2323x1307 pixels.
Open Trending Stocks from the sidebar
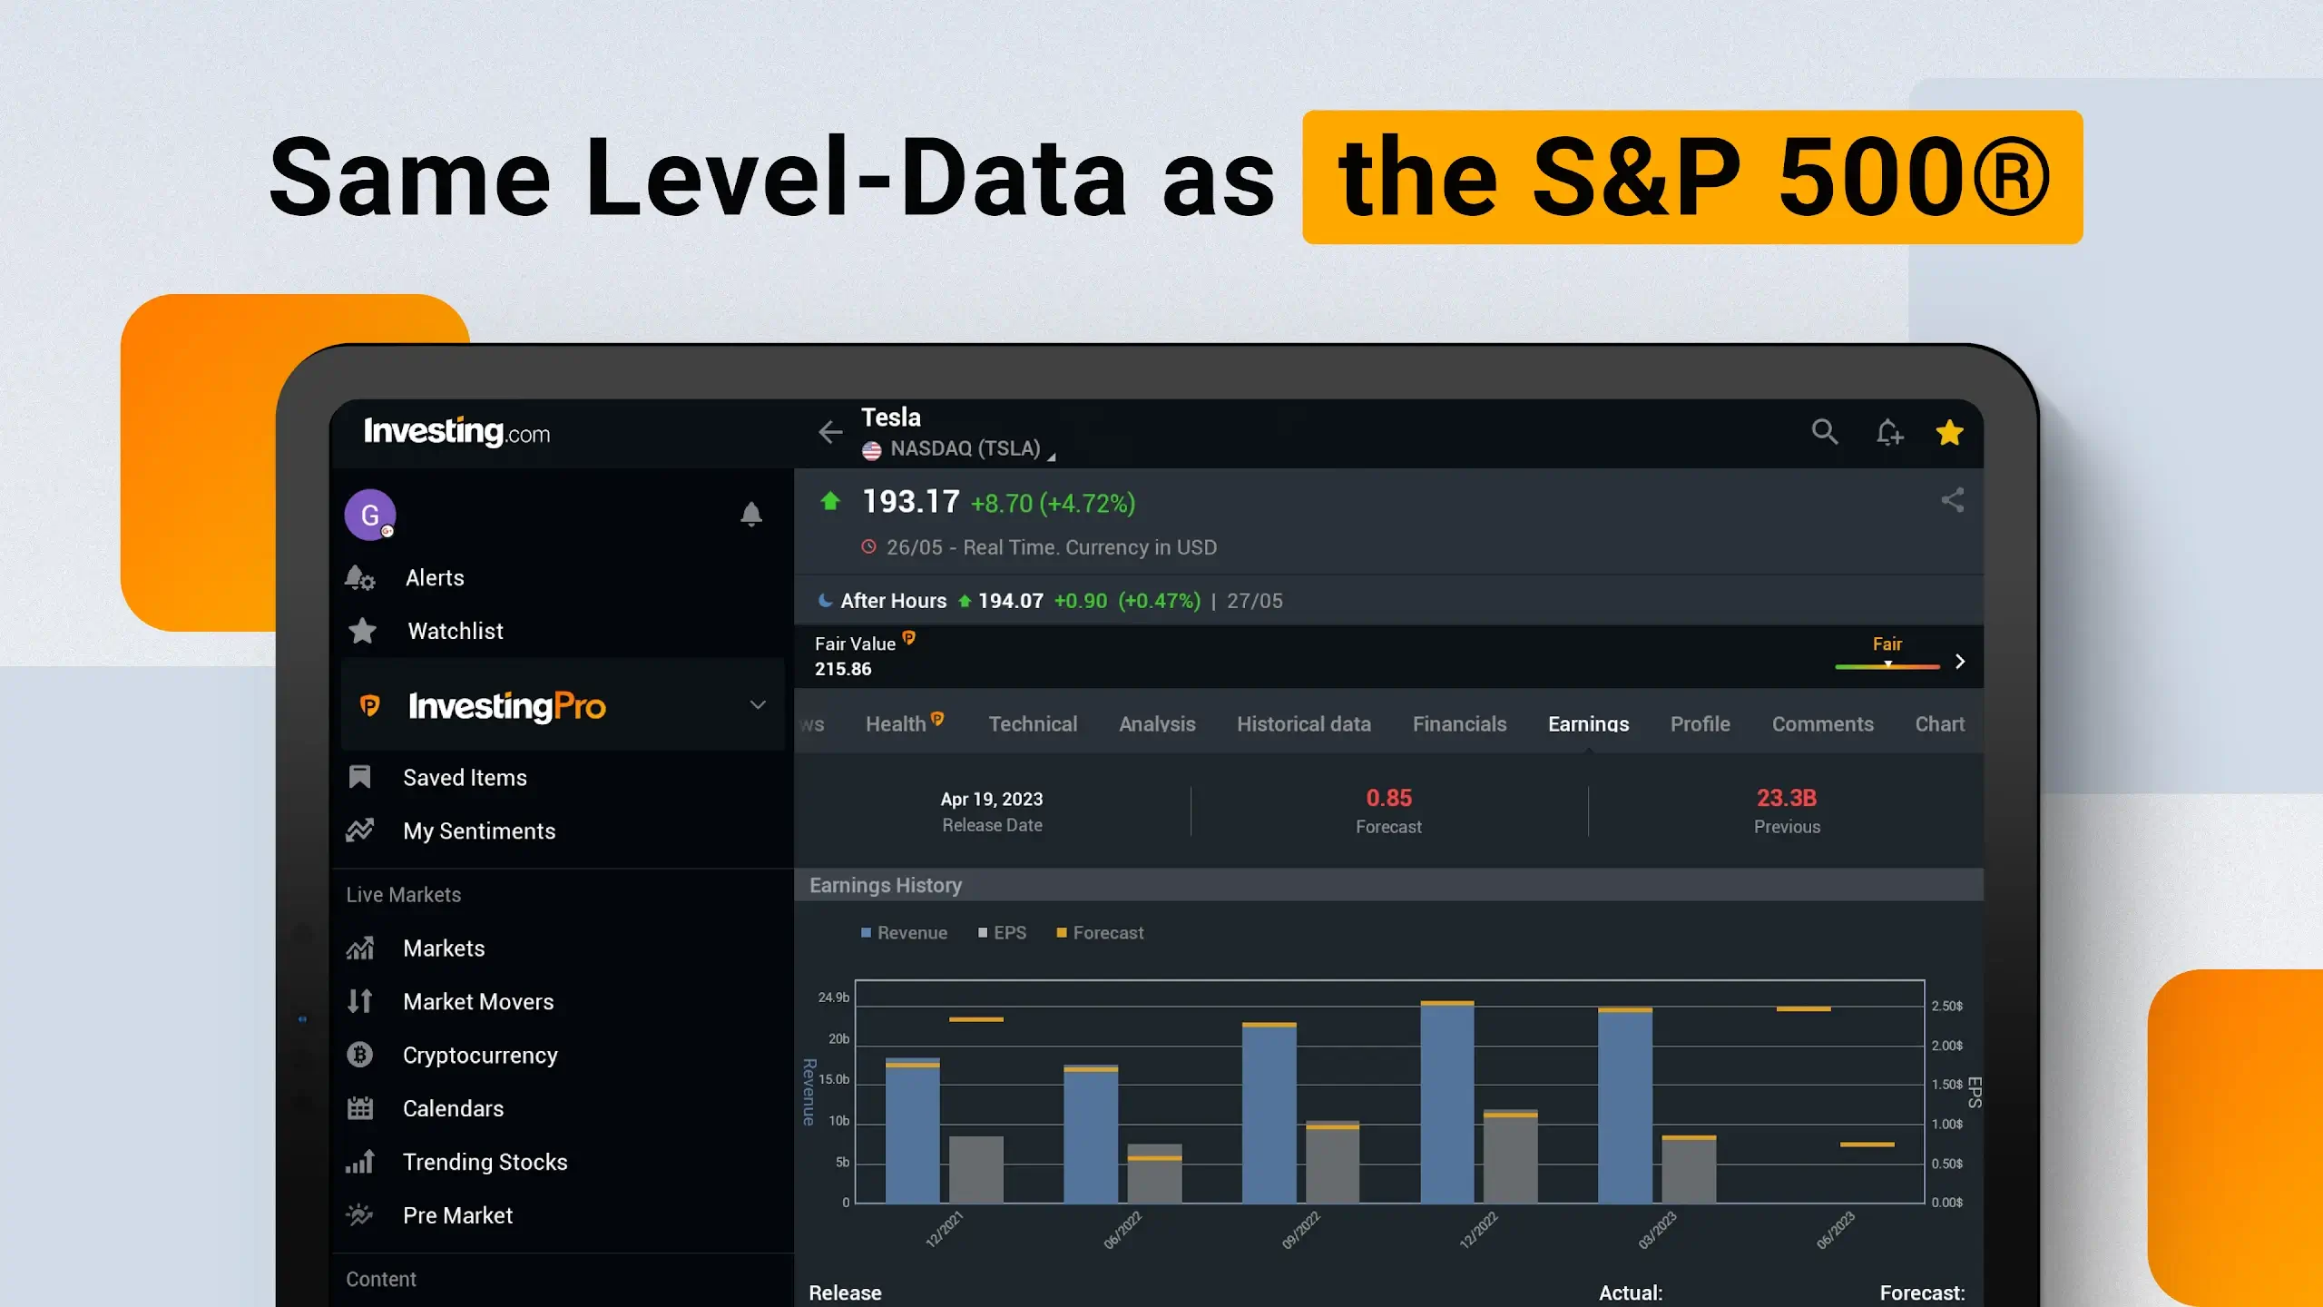485,1162
